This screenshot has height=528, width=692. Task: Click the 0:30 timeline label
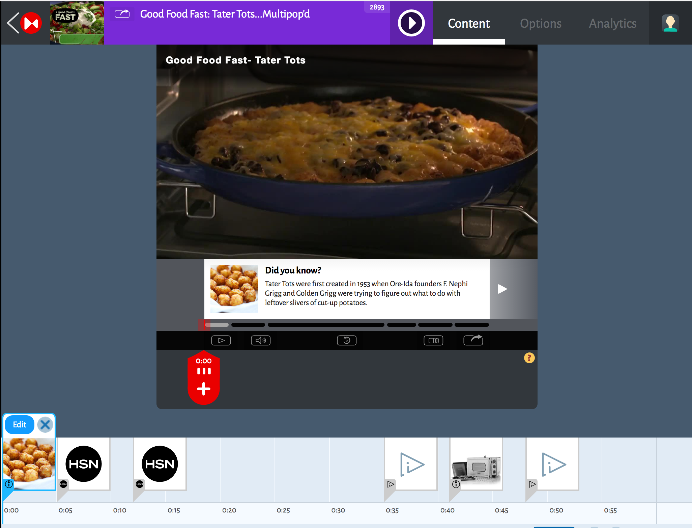click(338, 510)
